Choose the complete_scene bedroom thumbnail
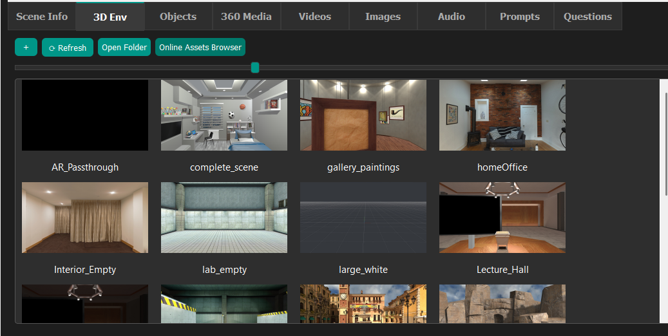668x336 pixels. pyautogui.click(x=224, y=115)
